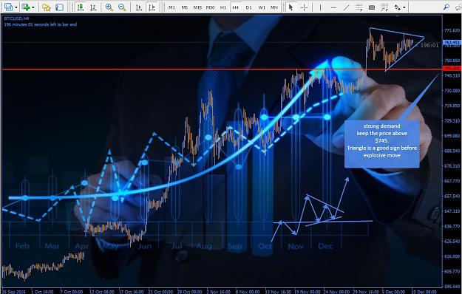
Task: Open the search magnifier icon
Action: [x=446, y=7]
